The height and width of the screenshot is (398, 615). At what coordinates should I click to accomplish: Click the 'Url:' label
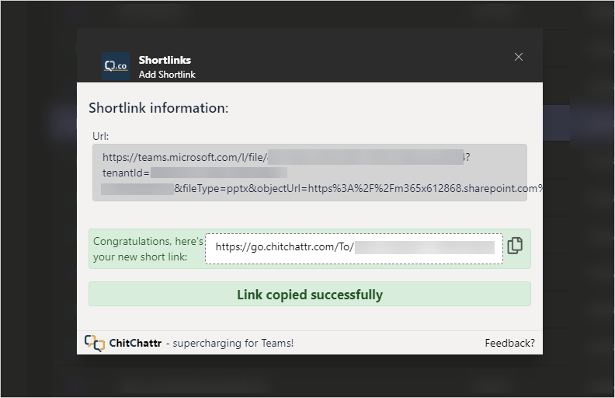click(x=101, y=136)
